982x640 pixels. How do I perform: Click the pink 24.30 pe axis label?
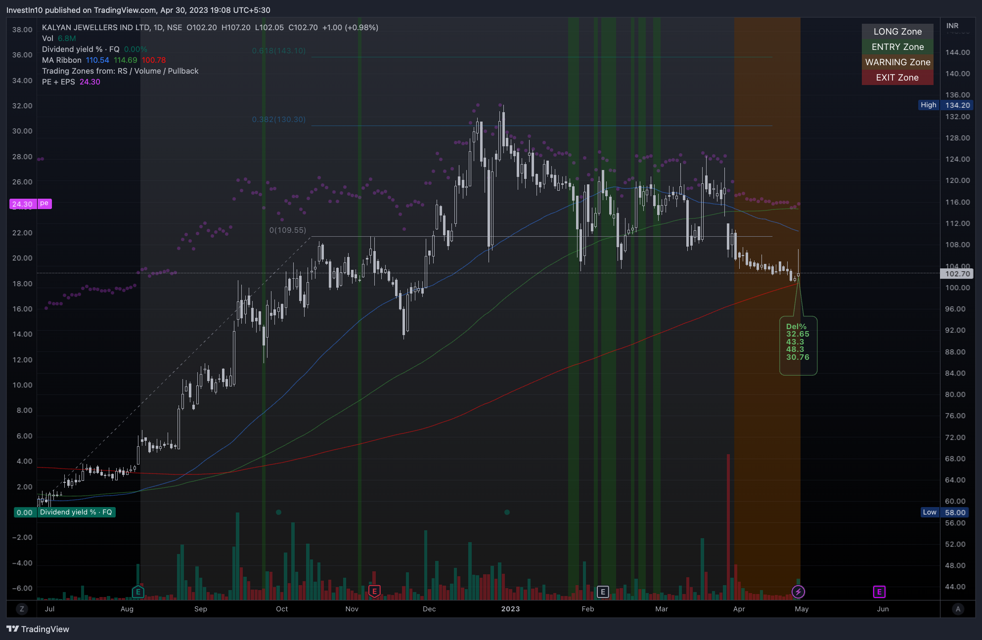(30, 204)
